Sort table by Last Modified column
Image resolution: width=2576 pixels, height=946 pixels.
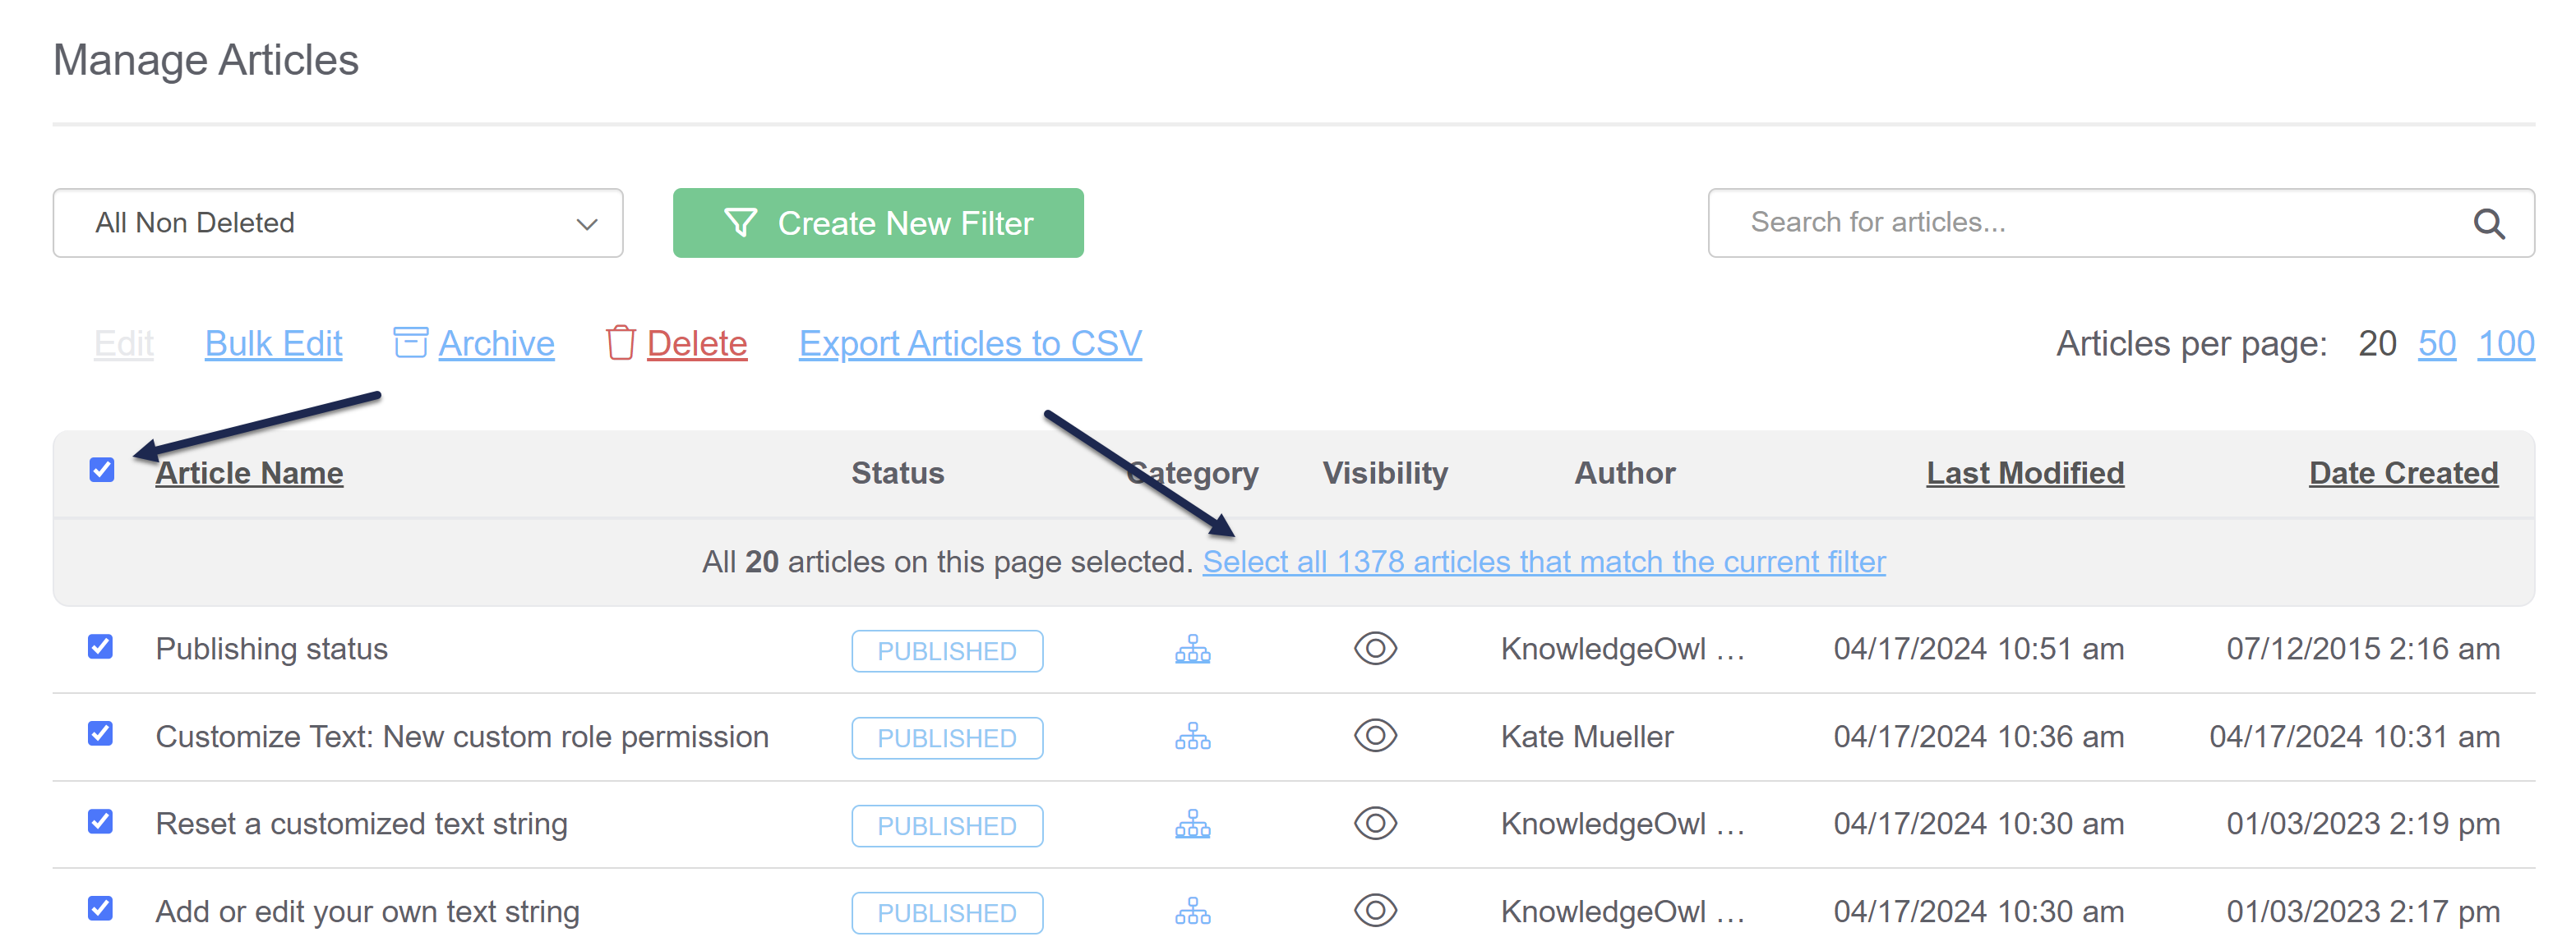2024,472
